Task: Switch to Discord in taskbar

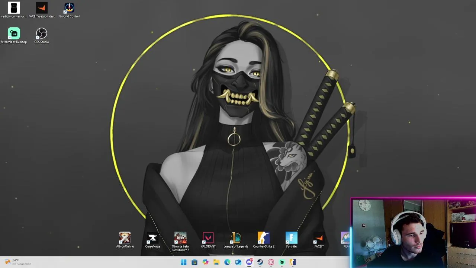Action: click(249, 262)
